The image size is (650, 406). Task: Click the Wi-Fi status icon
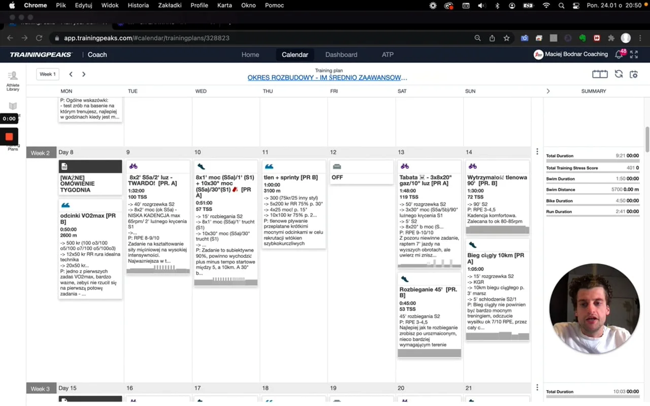point(546,5)
